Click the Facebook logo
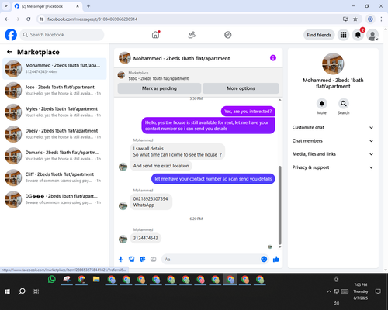Screen dimensions: 388x310 click(11, 35)
